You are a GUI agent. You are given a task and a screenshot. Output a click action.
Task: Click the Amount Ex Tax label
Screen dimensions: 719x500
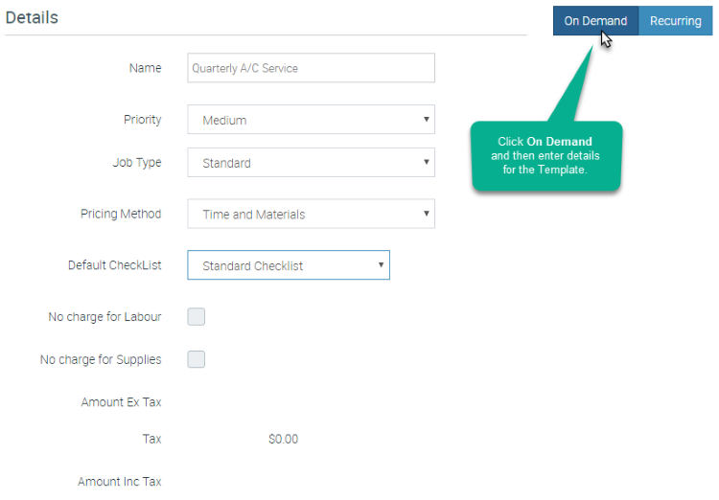(121, 402)
